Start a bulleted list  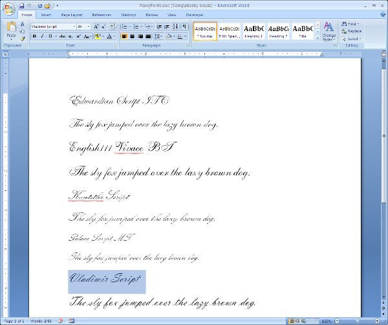(124, 27)
